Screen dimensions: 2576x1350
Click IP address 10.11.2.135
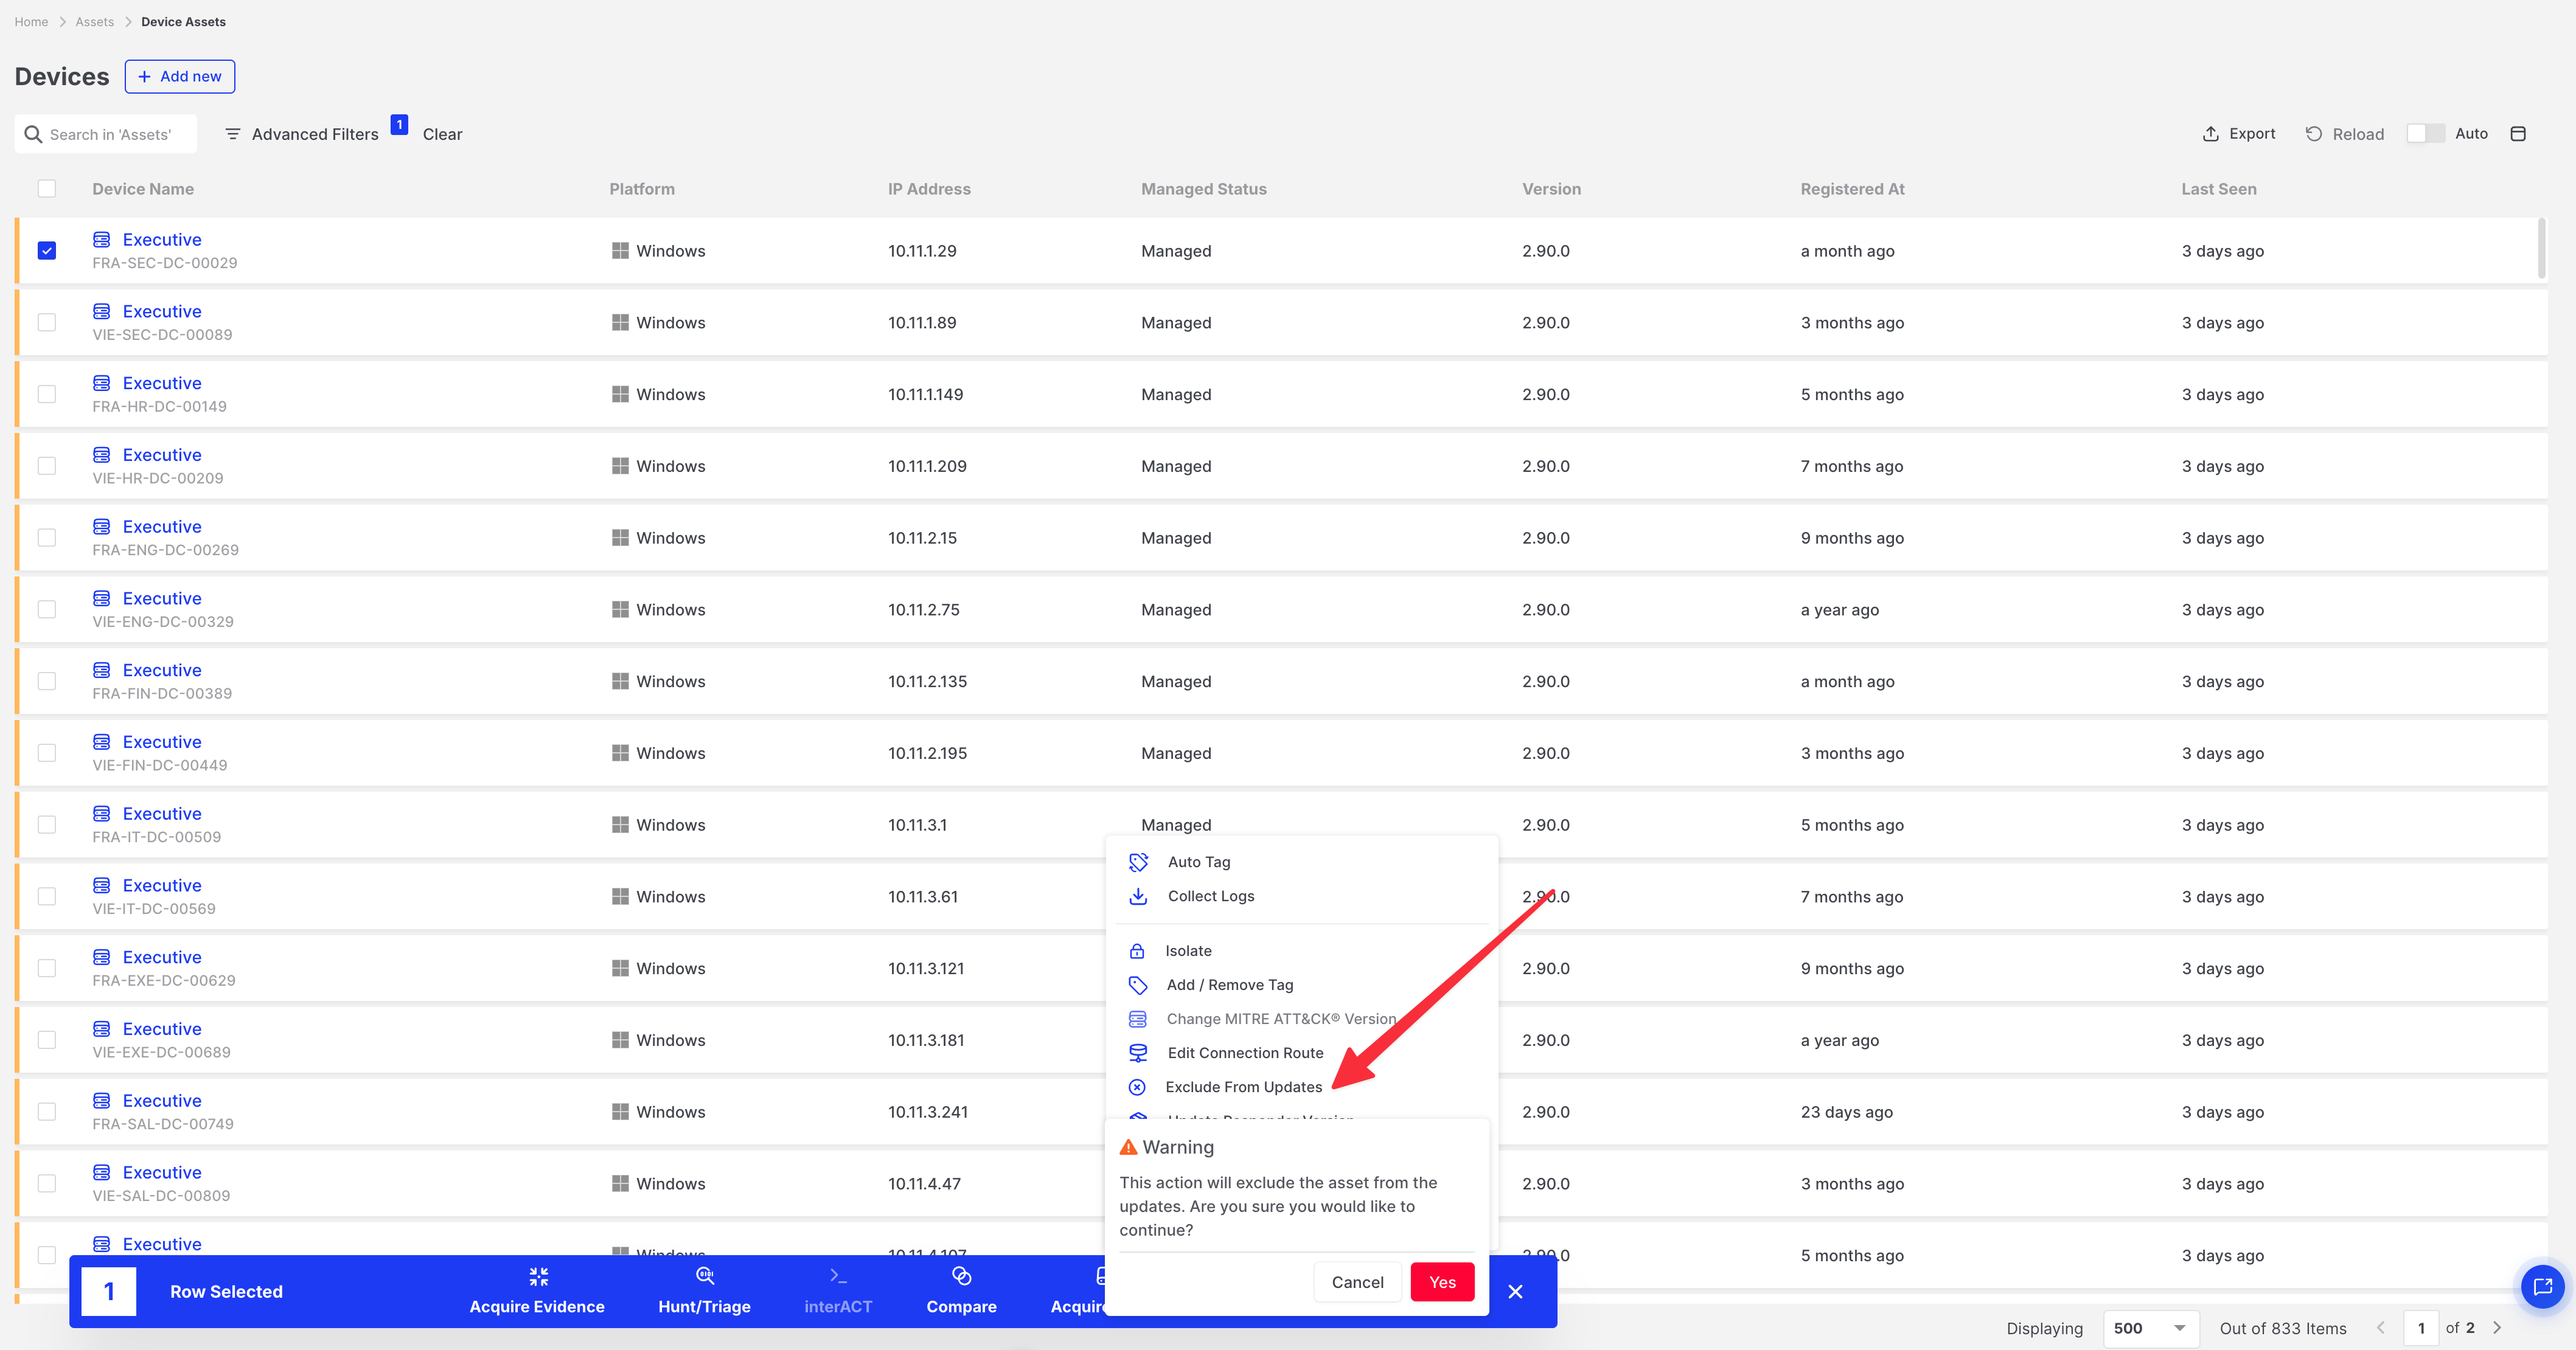(x=927, y=682)
